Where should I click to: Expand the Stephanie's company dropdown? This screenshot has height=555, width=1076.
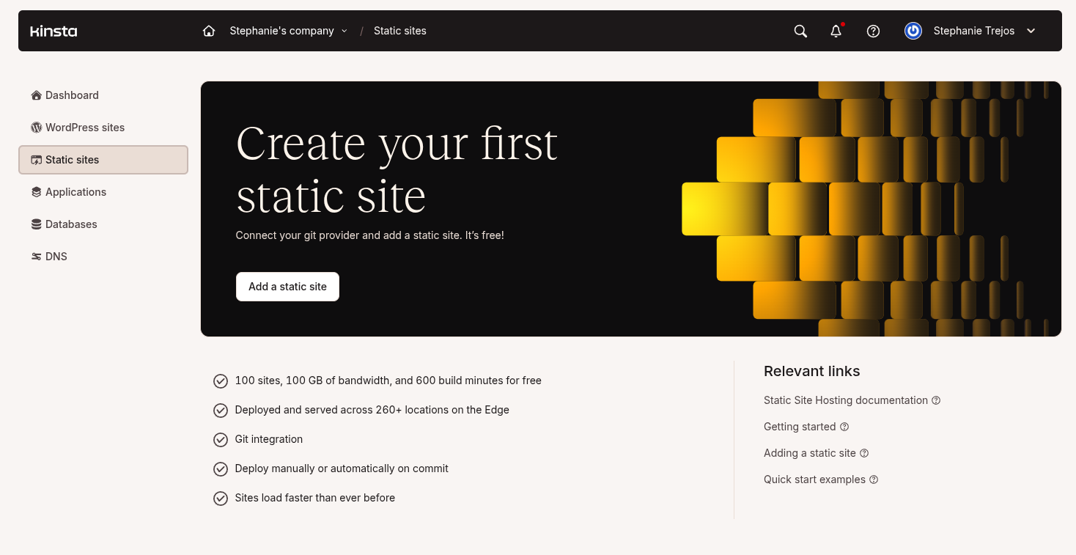[344, 31]
